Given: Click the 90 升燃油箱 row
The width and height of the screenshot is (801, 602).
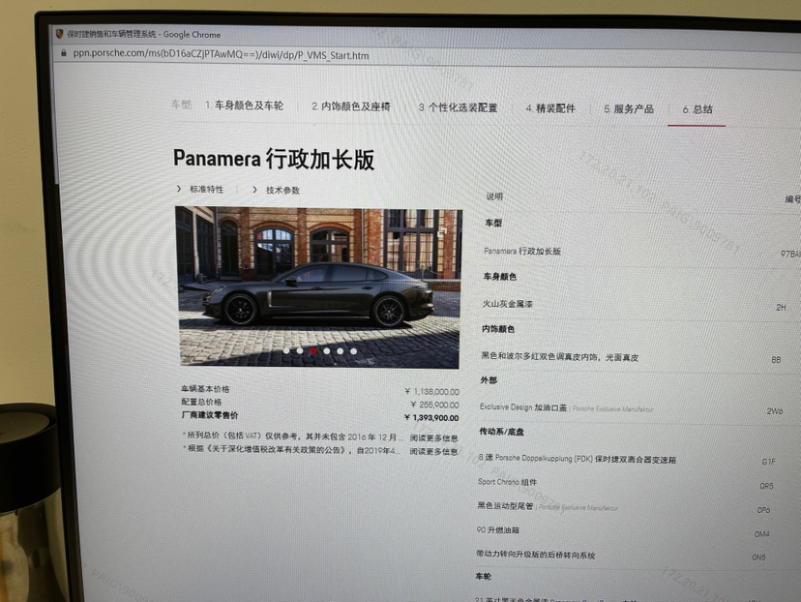Looking at the screenshot, I should point(623,531).
